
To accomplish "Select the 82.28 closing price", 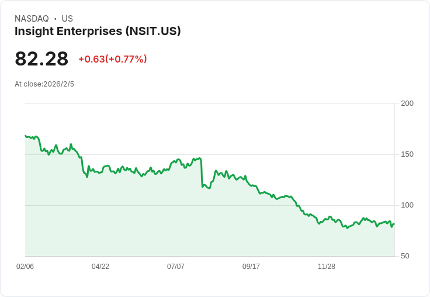I will (41, 59).
